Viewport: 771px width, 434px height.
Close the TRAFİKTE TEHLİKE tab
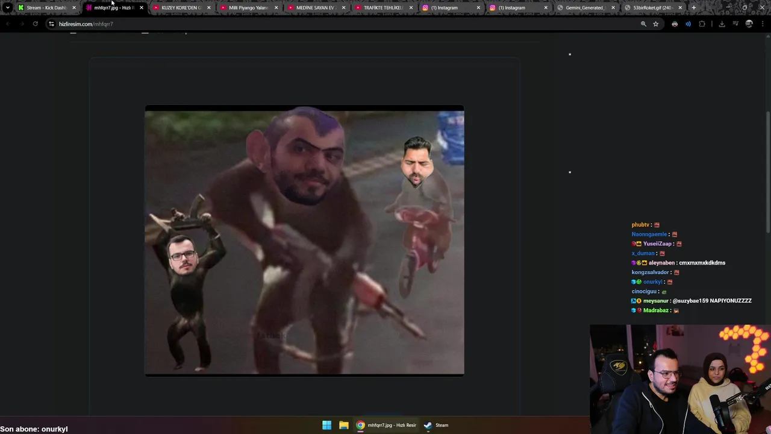pyautogui.click(x=411, y=8)
